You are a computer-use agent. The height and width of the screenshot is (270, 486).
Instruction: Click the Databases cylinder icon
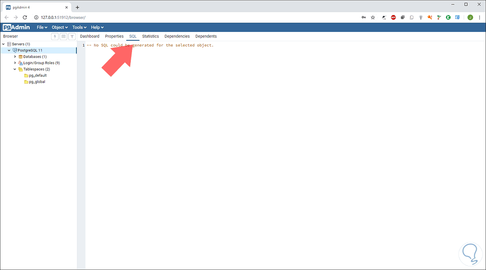20,57
